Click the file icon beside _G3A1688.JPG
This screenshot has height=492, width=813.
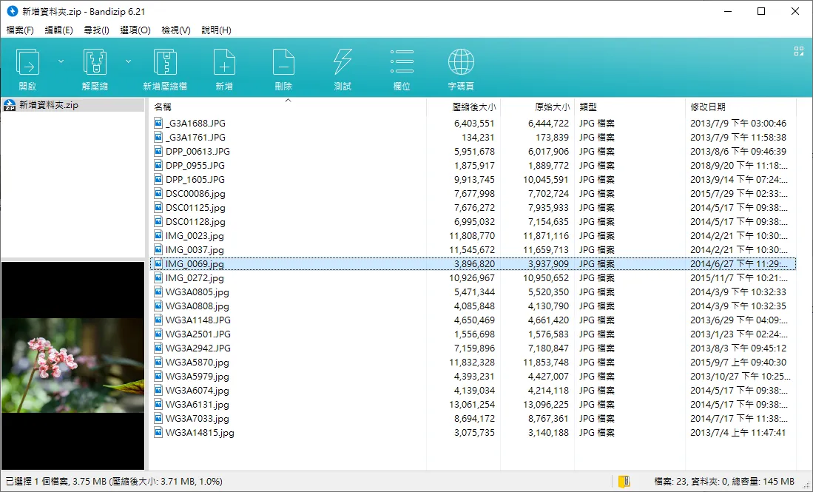click(x=158, y=123)
